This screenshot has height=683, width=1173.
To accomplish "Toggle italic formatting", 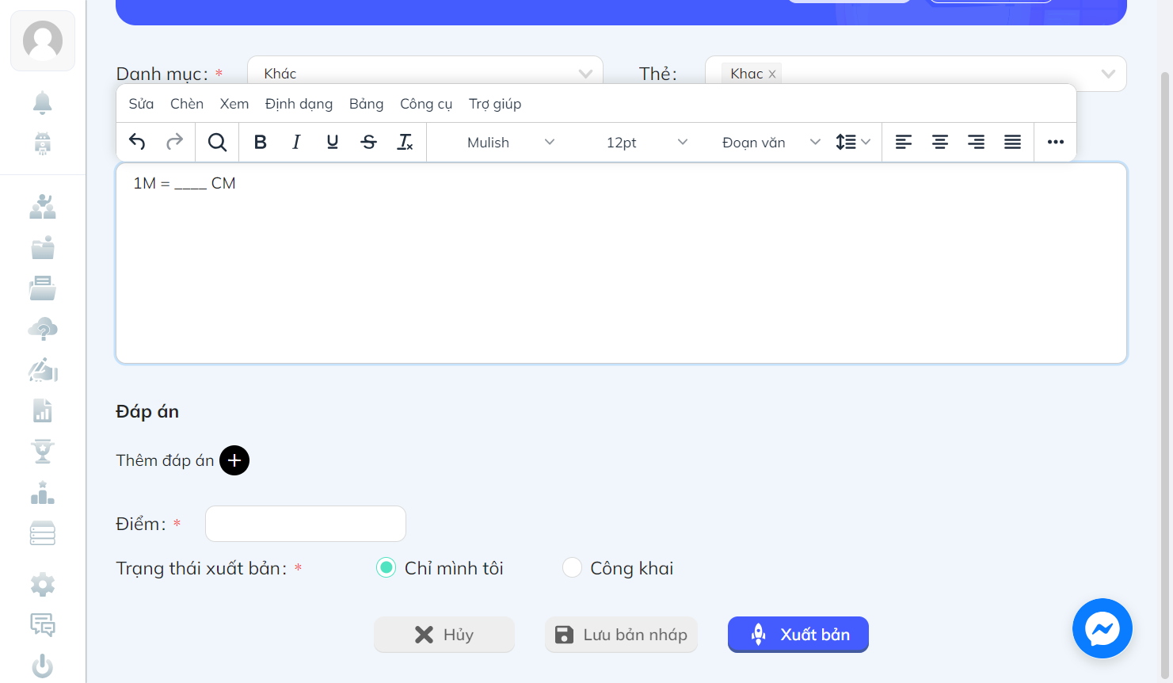I will tap(296, 142).
